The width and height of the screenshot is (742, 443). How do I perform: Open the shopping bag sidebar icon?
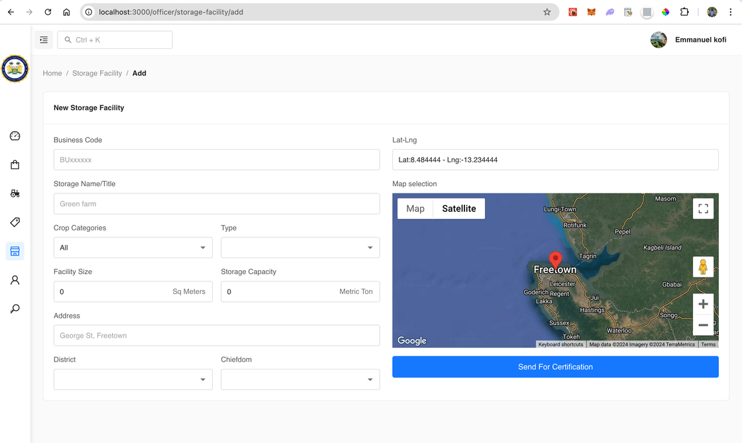15,164
